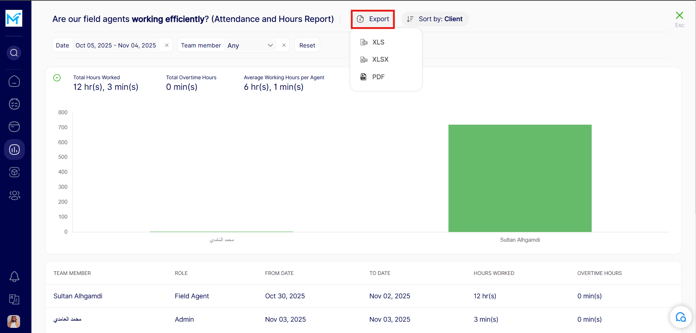The height and width of the screenshot is (333, 696).
Task: Open the notifications bell icon
Action: tap(14, 276)
